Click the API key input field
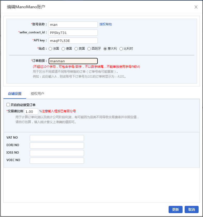The image size is (203, 217). tap(73, 41)
